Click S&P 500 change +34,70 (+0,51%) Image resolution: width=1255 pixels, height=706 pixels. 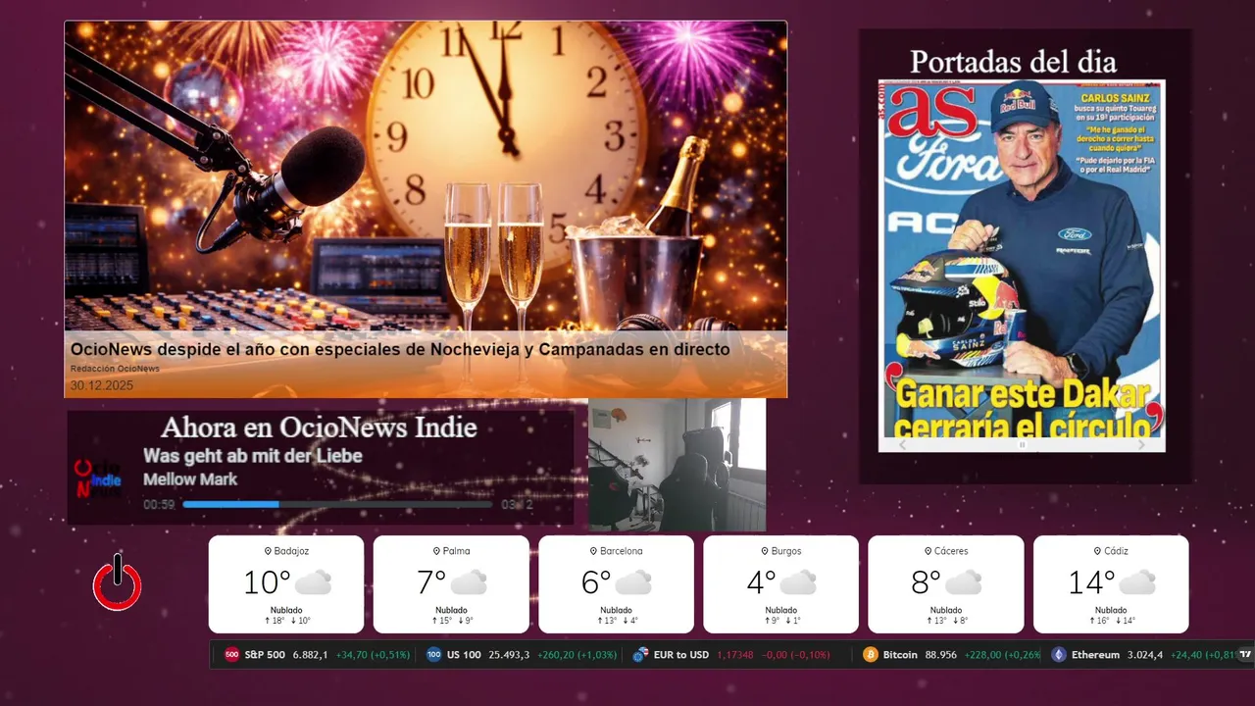[373, 655]
